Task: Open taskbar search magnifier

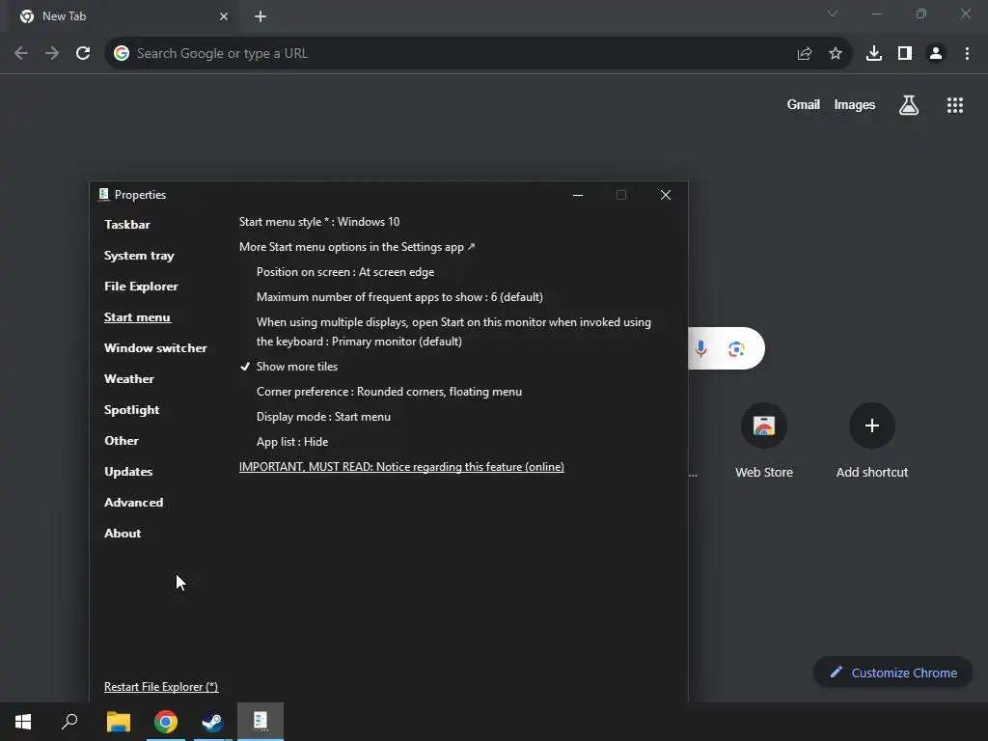Action: [x=69, y=722]
